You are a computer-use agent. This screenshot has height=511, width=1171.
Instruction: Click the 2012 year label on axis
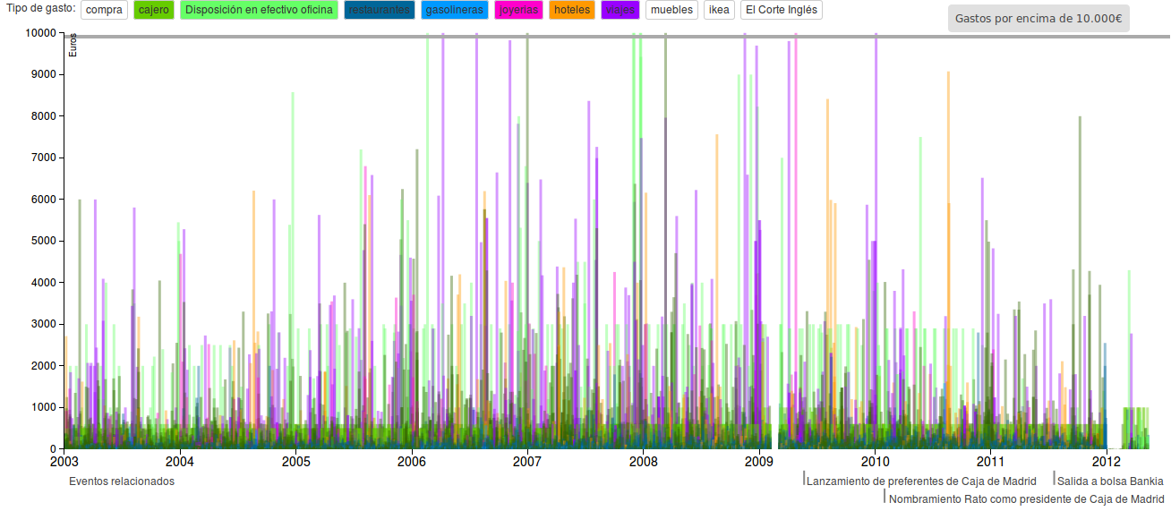(x=1107, y=462)
